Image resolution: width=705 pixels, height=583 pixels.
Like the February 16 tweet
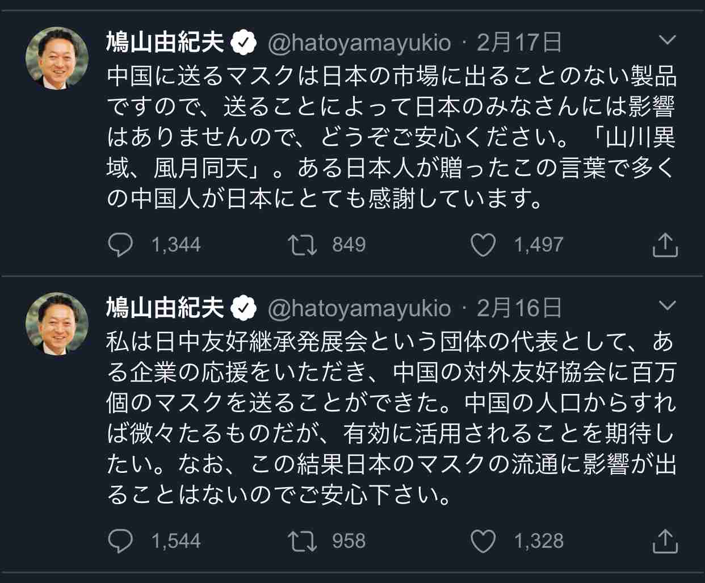click(x=483, y=541)
